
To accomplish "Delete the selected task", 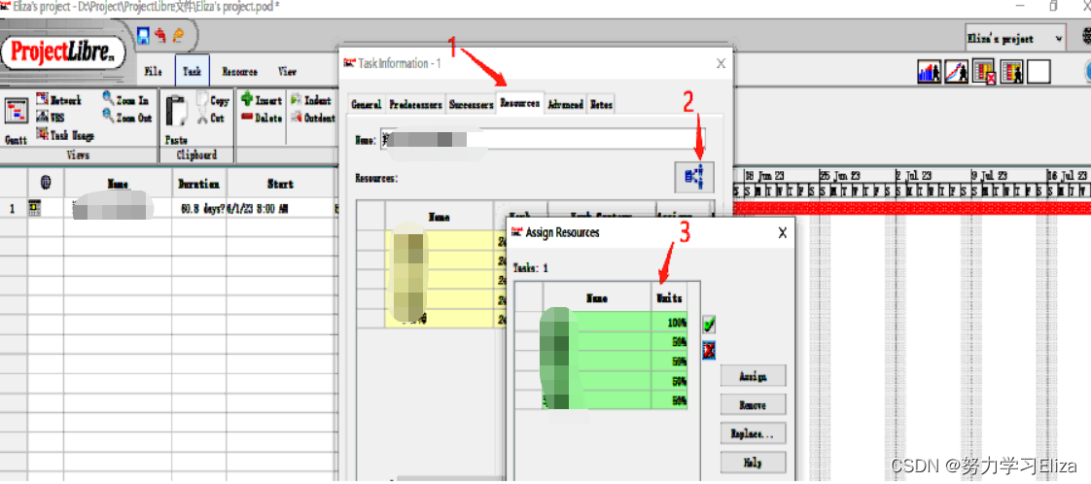I will coord(262,118).
